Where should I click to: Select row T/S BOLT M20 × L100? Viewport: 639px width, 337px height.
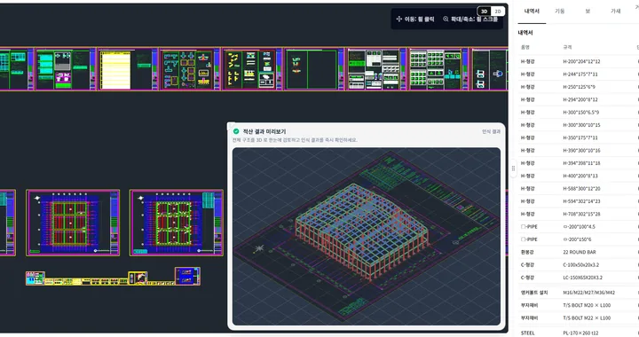579,305
